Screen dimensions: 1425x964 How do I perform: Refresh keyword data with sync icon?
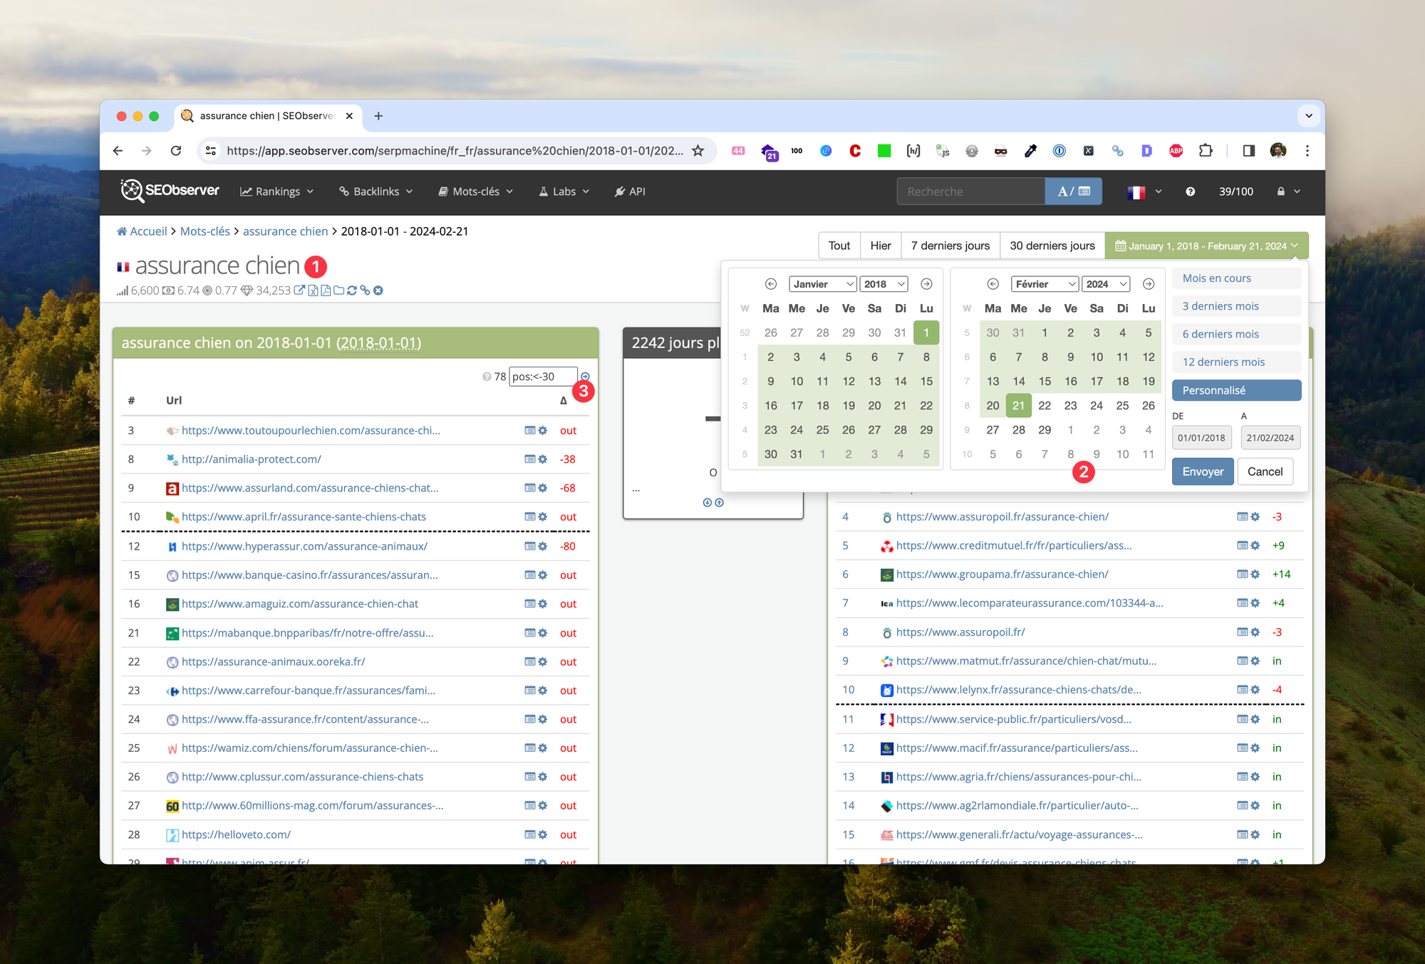point(352,290)
